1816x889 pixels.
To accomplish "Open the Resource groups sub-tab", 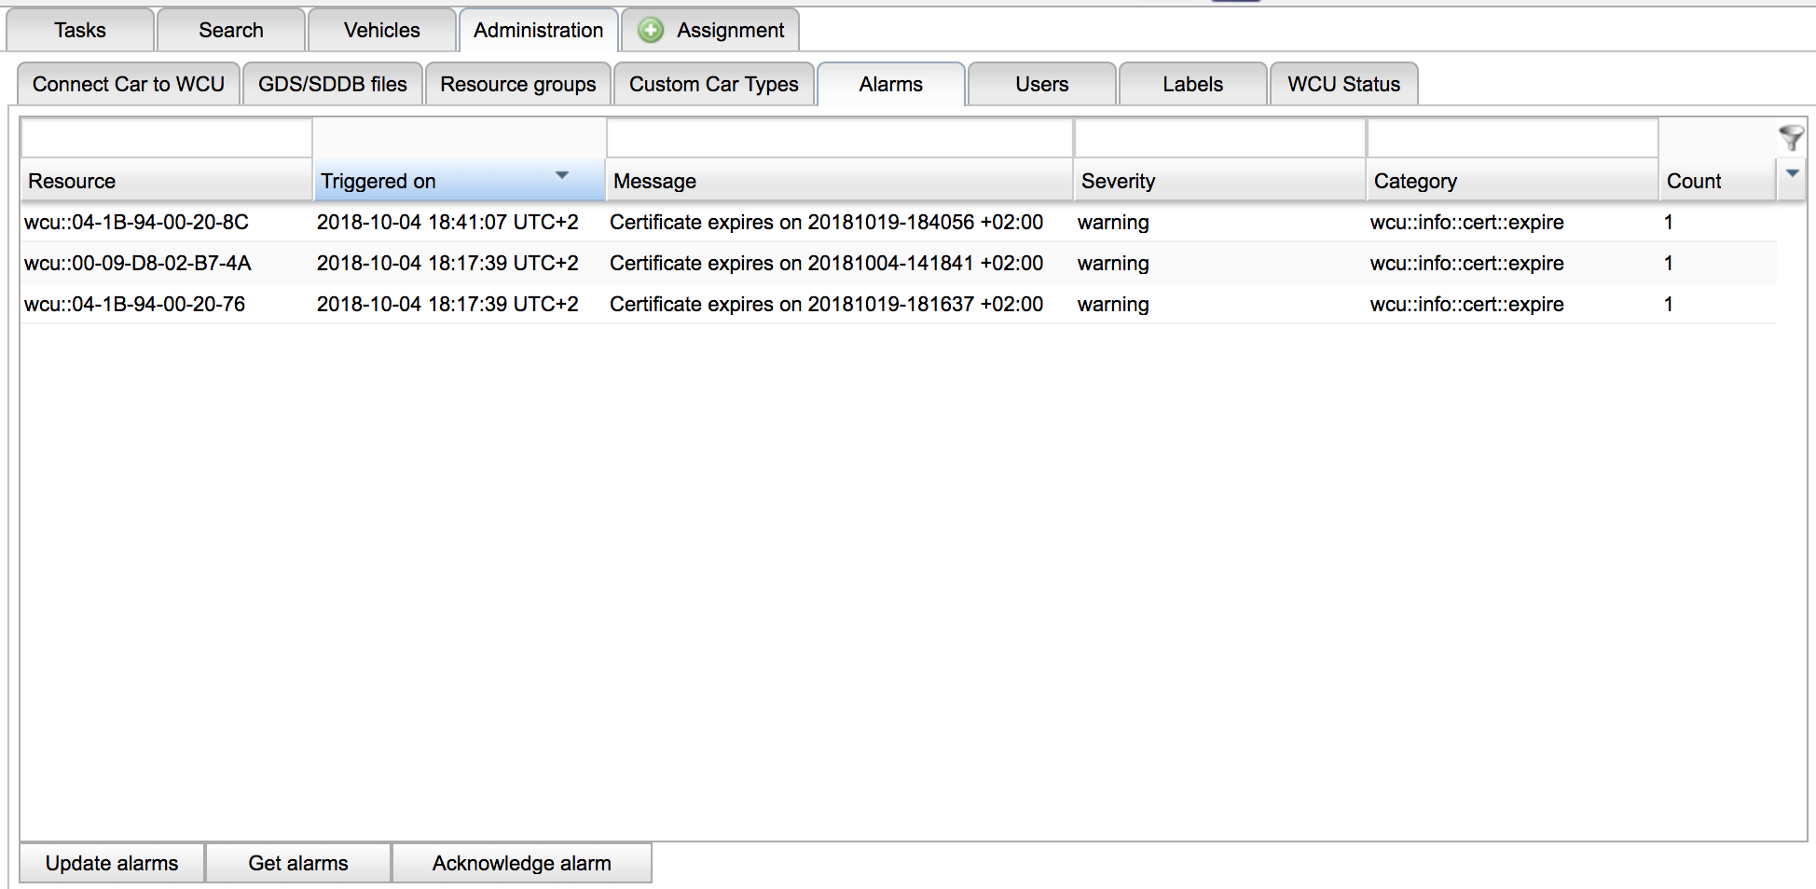I will point(517,85).
